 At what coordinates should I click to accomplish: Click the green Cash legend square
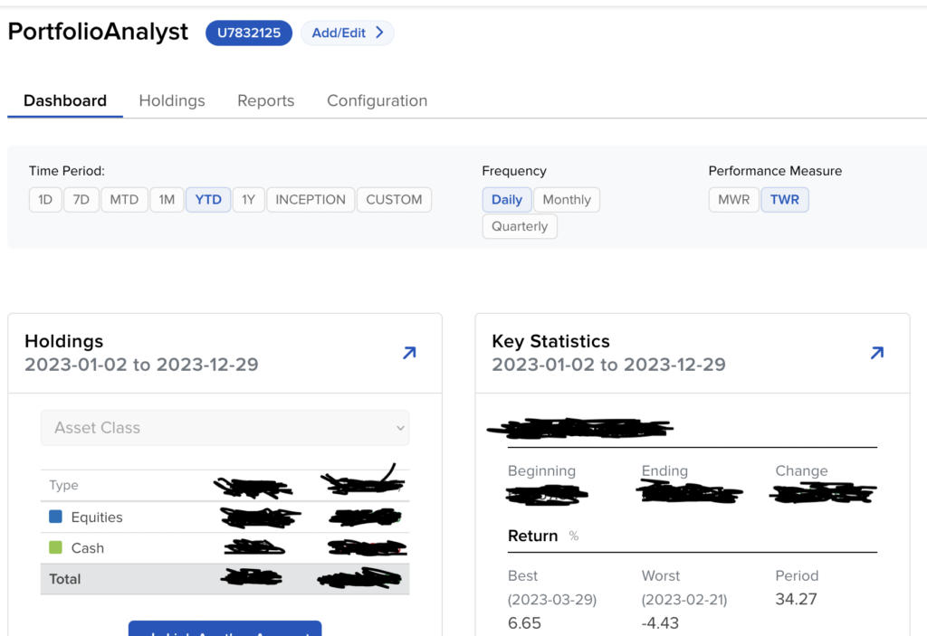56,548
